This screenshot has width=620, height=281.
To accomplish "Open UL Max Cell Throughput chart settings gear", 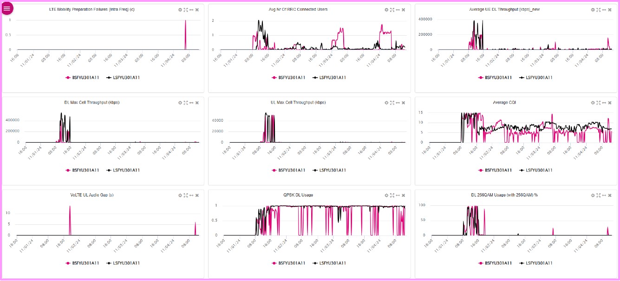I will (386, 103).
